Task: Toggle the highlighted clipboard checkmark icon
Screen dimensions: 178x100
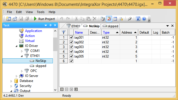Action: [109, 19]
